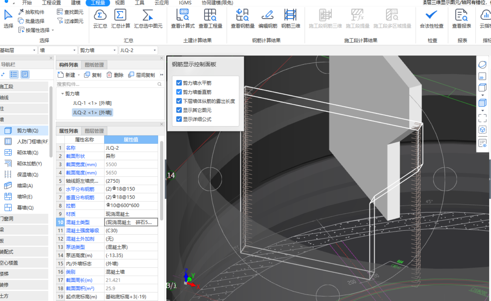Select the 选择 arrow tool

pyautogui.click(x=8, y=19)
